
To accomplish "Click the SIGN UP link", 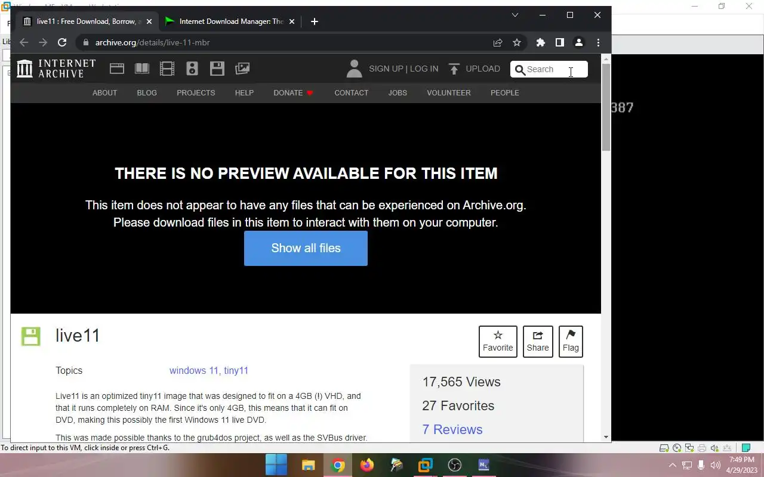I will 386,69.
